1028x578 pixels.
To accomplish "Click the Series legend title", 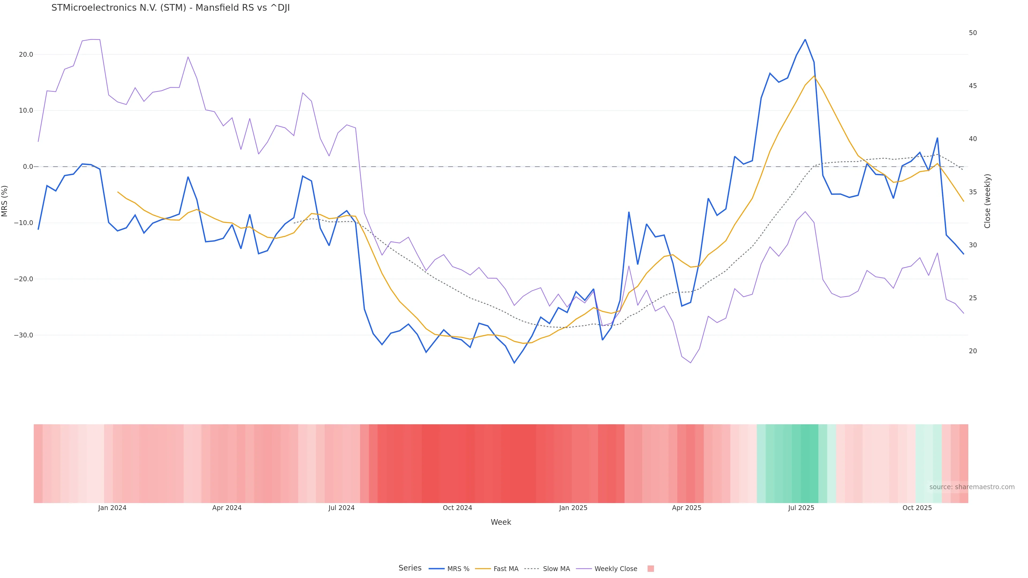I will [x=410, y=568].
